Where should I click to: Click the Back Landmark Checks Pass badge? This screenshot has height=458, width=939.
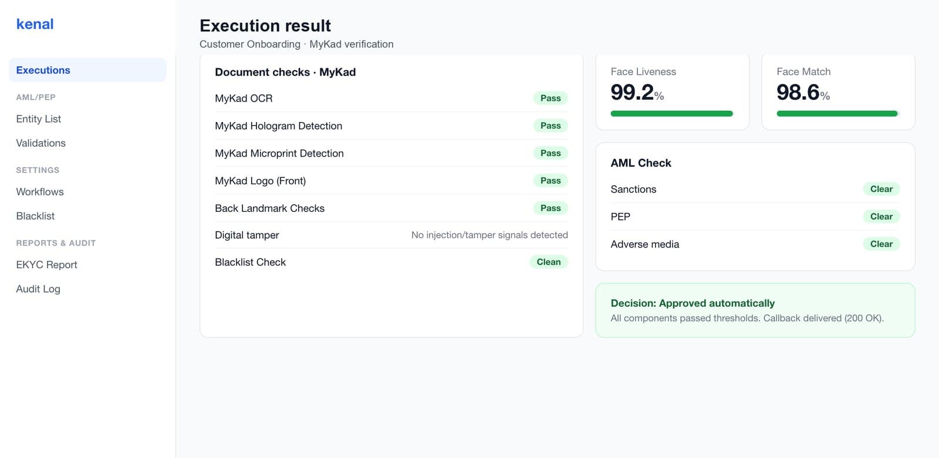coord(550,208)
